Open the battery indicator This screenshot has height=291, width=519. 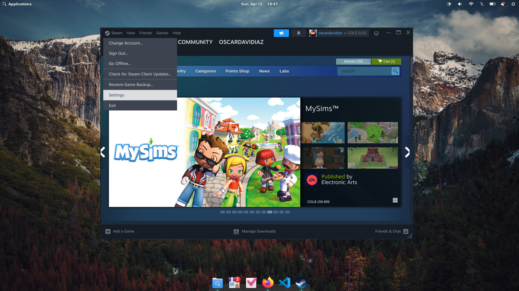(492, 4)
